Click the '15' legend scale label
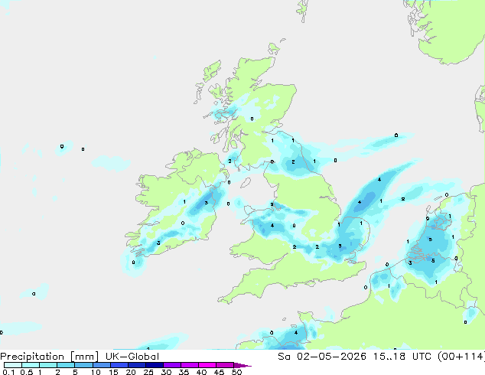This screenshot has width=485, height=375. tap(113, 372)
